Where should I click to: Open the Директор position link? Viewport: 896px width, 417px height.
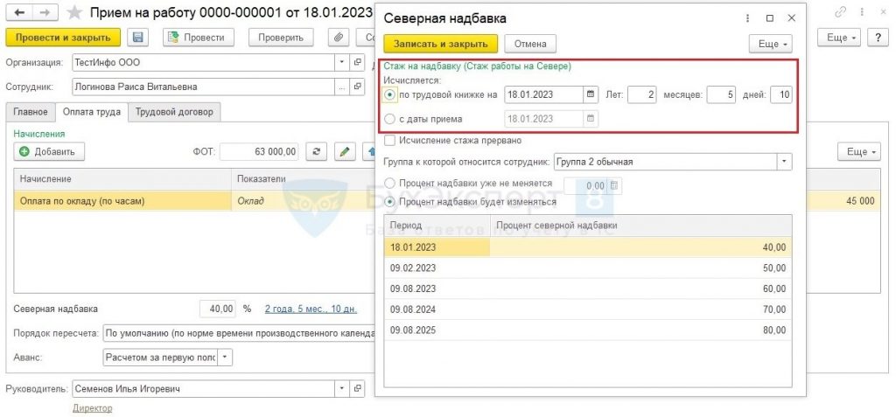[92, 408]
